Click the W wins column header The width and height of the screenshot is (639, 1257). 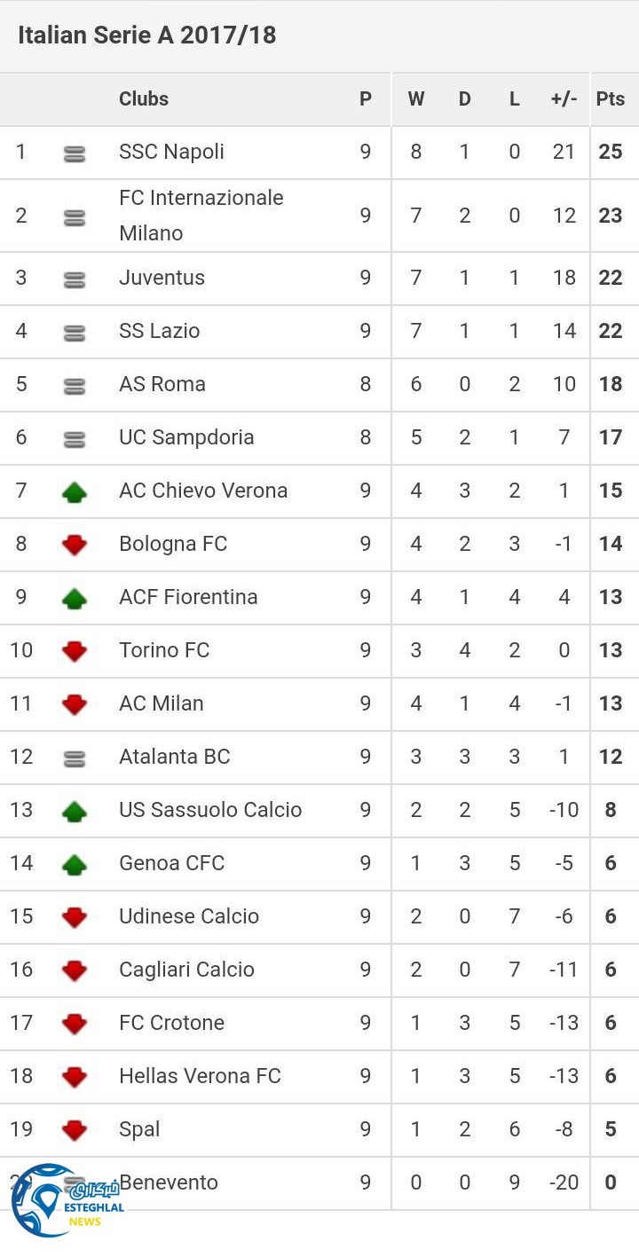tap(415, 98)
